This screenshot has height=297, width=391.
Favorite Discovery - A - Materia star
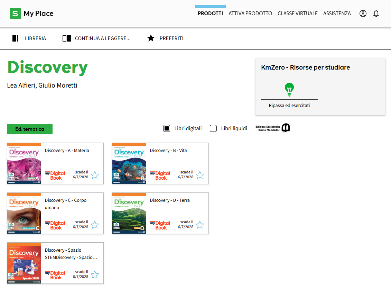(95, 175)
